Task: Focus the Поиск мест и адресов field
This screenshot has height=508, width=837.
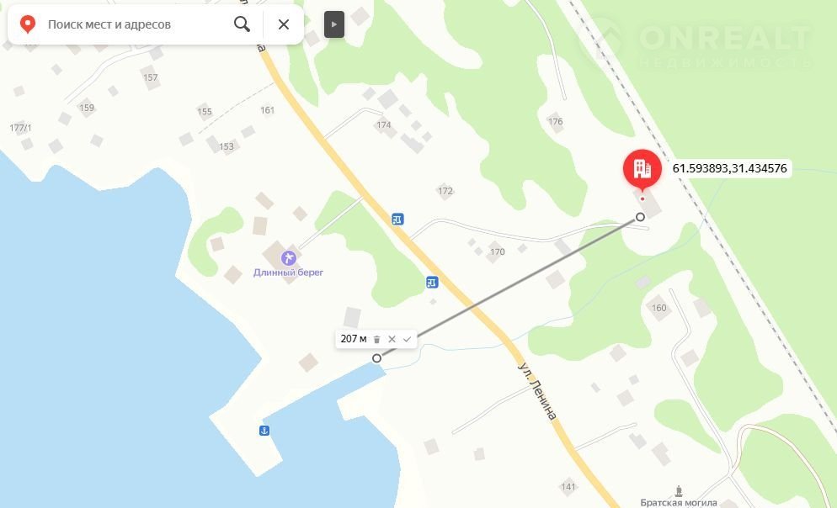Action: click(x=136, y=24)
